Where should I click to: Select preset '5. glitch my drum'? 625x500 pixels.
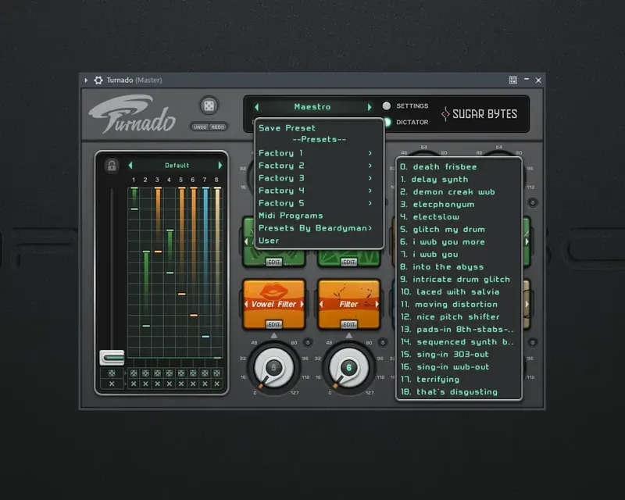[x=459, y=229]
